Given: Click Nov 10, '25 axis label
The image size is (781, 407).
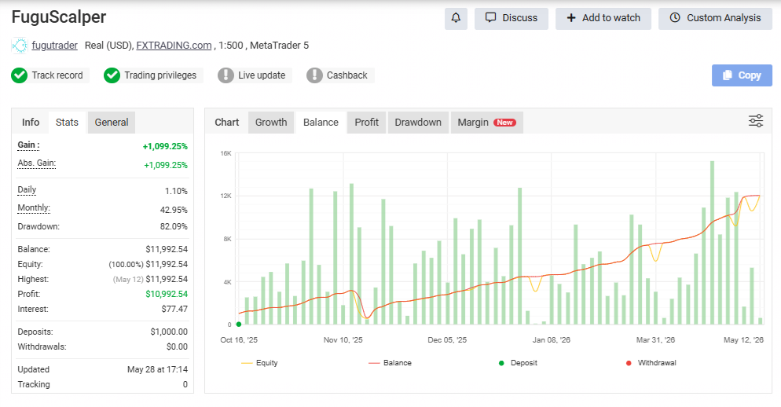Looking at the screenshot, I should tap(343, 339).
